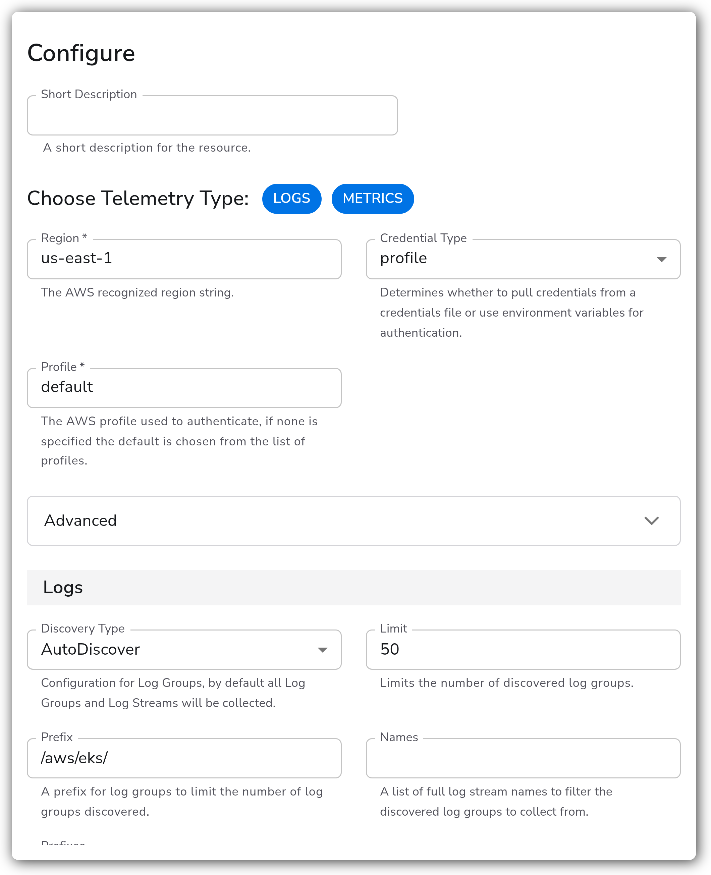
Task: Click the AutoDiscover dropdown arrow
Action: (x=323, y=650)
